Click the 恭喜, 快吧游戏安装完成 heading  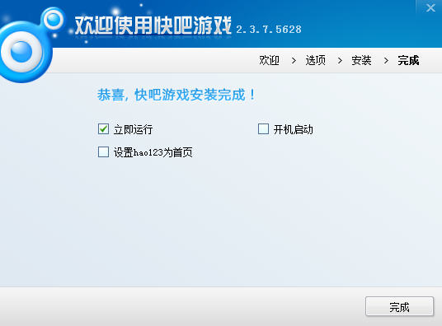coord(176,95)
